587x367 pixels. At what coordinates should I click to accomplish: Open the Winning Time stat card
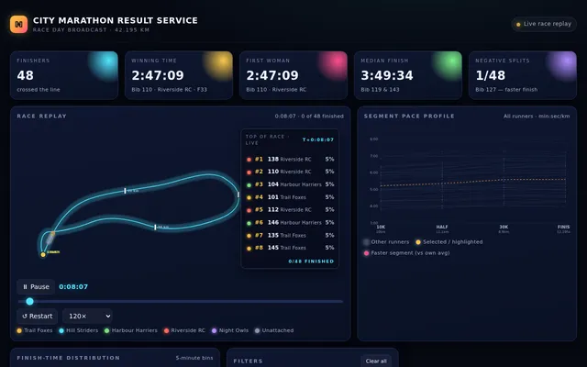tap(179, 75)
